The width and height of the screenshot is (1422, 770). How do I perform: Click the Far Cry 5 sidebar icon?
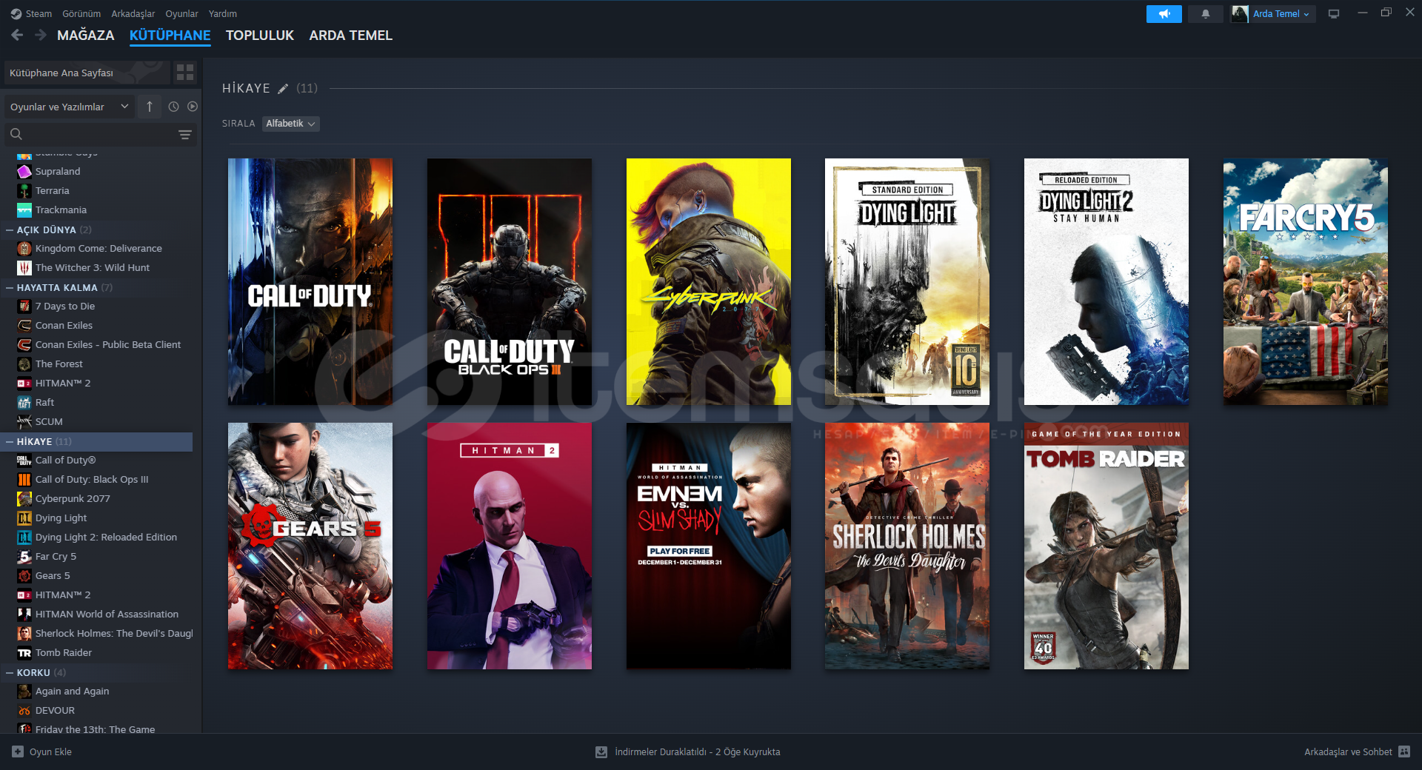pos(24,556)
